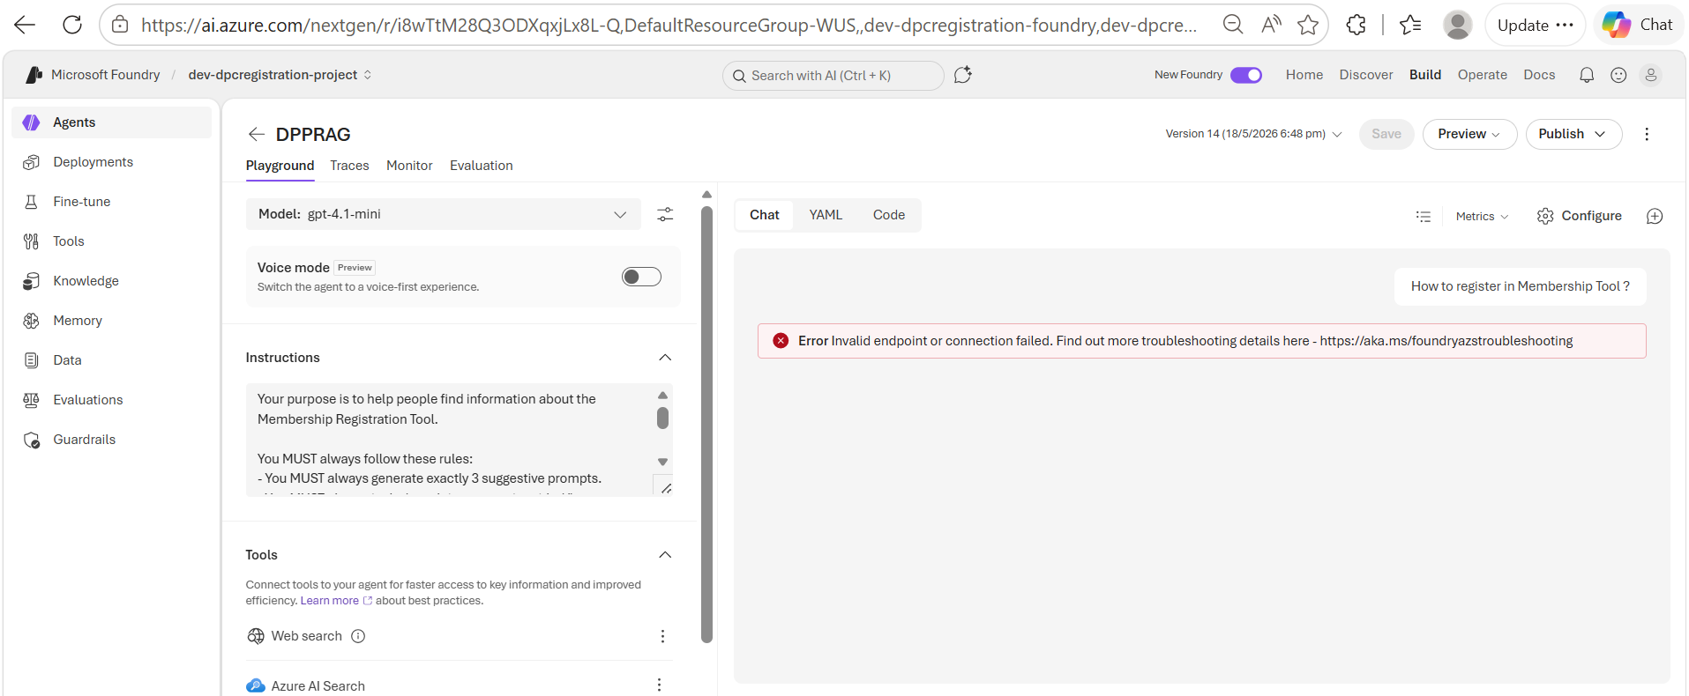Viewport: 1689px width, 696px height.
Task: Collapse the Instructions section
Action: coord(665,358)
